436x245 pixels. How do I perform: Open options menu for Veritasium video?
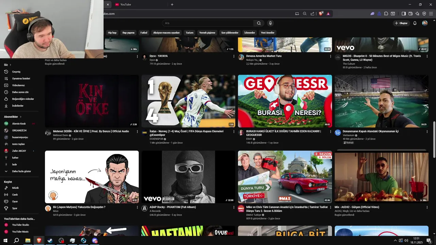pos(427,131)
